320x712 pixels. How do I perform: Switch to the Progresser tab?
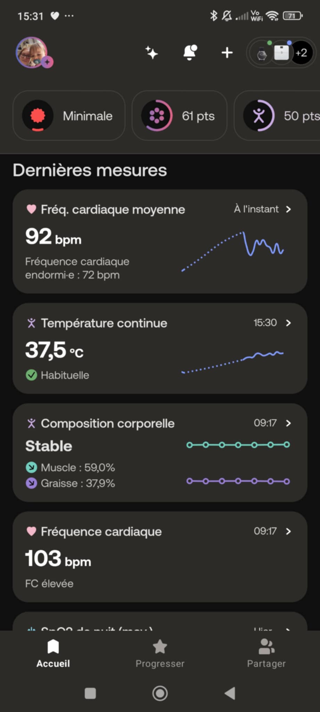pos(160,654)
